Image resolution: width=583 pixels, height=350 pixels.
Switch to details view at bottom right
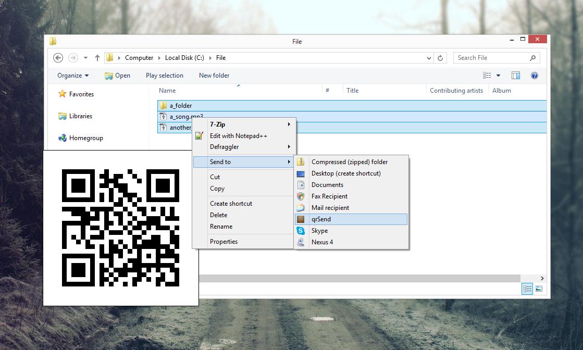[527, 289]
